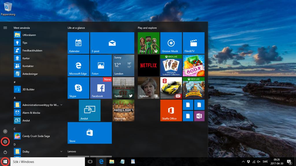
Task: Open the Nyheter news tile
Action: (149, 88)
